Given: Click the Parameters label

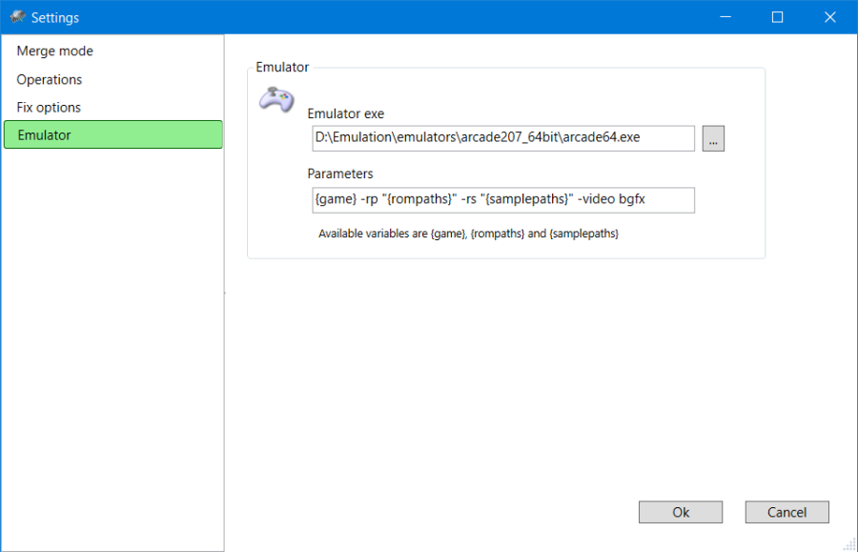Looking at the screenshot, I should tap(340, 174).
